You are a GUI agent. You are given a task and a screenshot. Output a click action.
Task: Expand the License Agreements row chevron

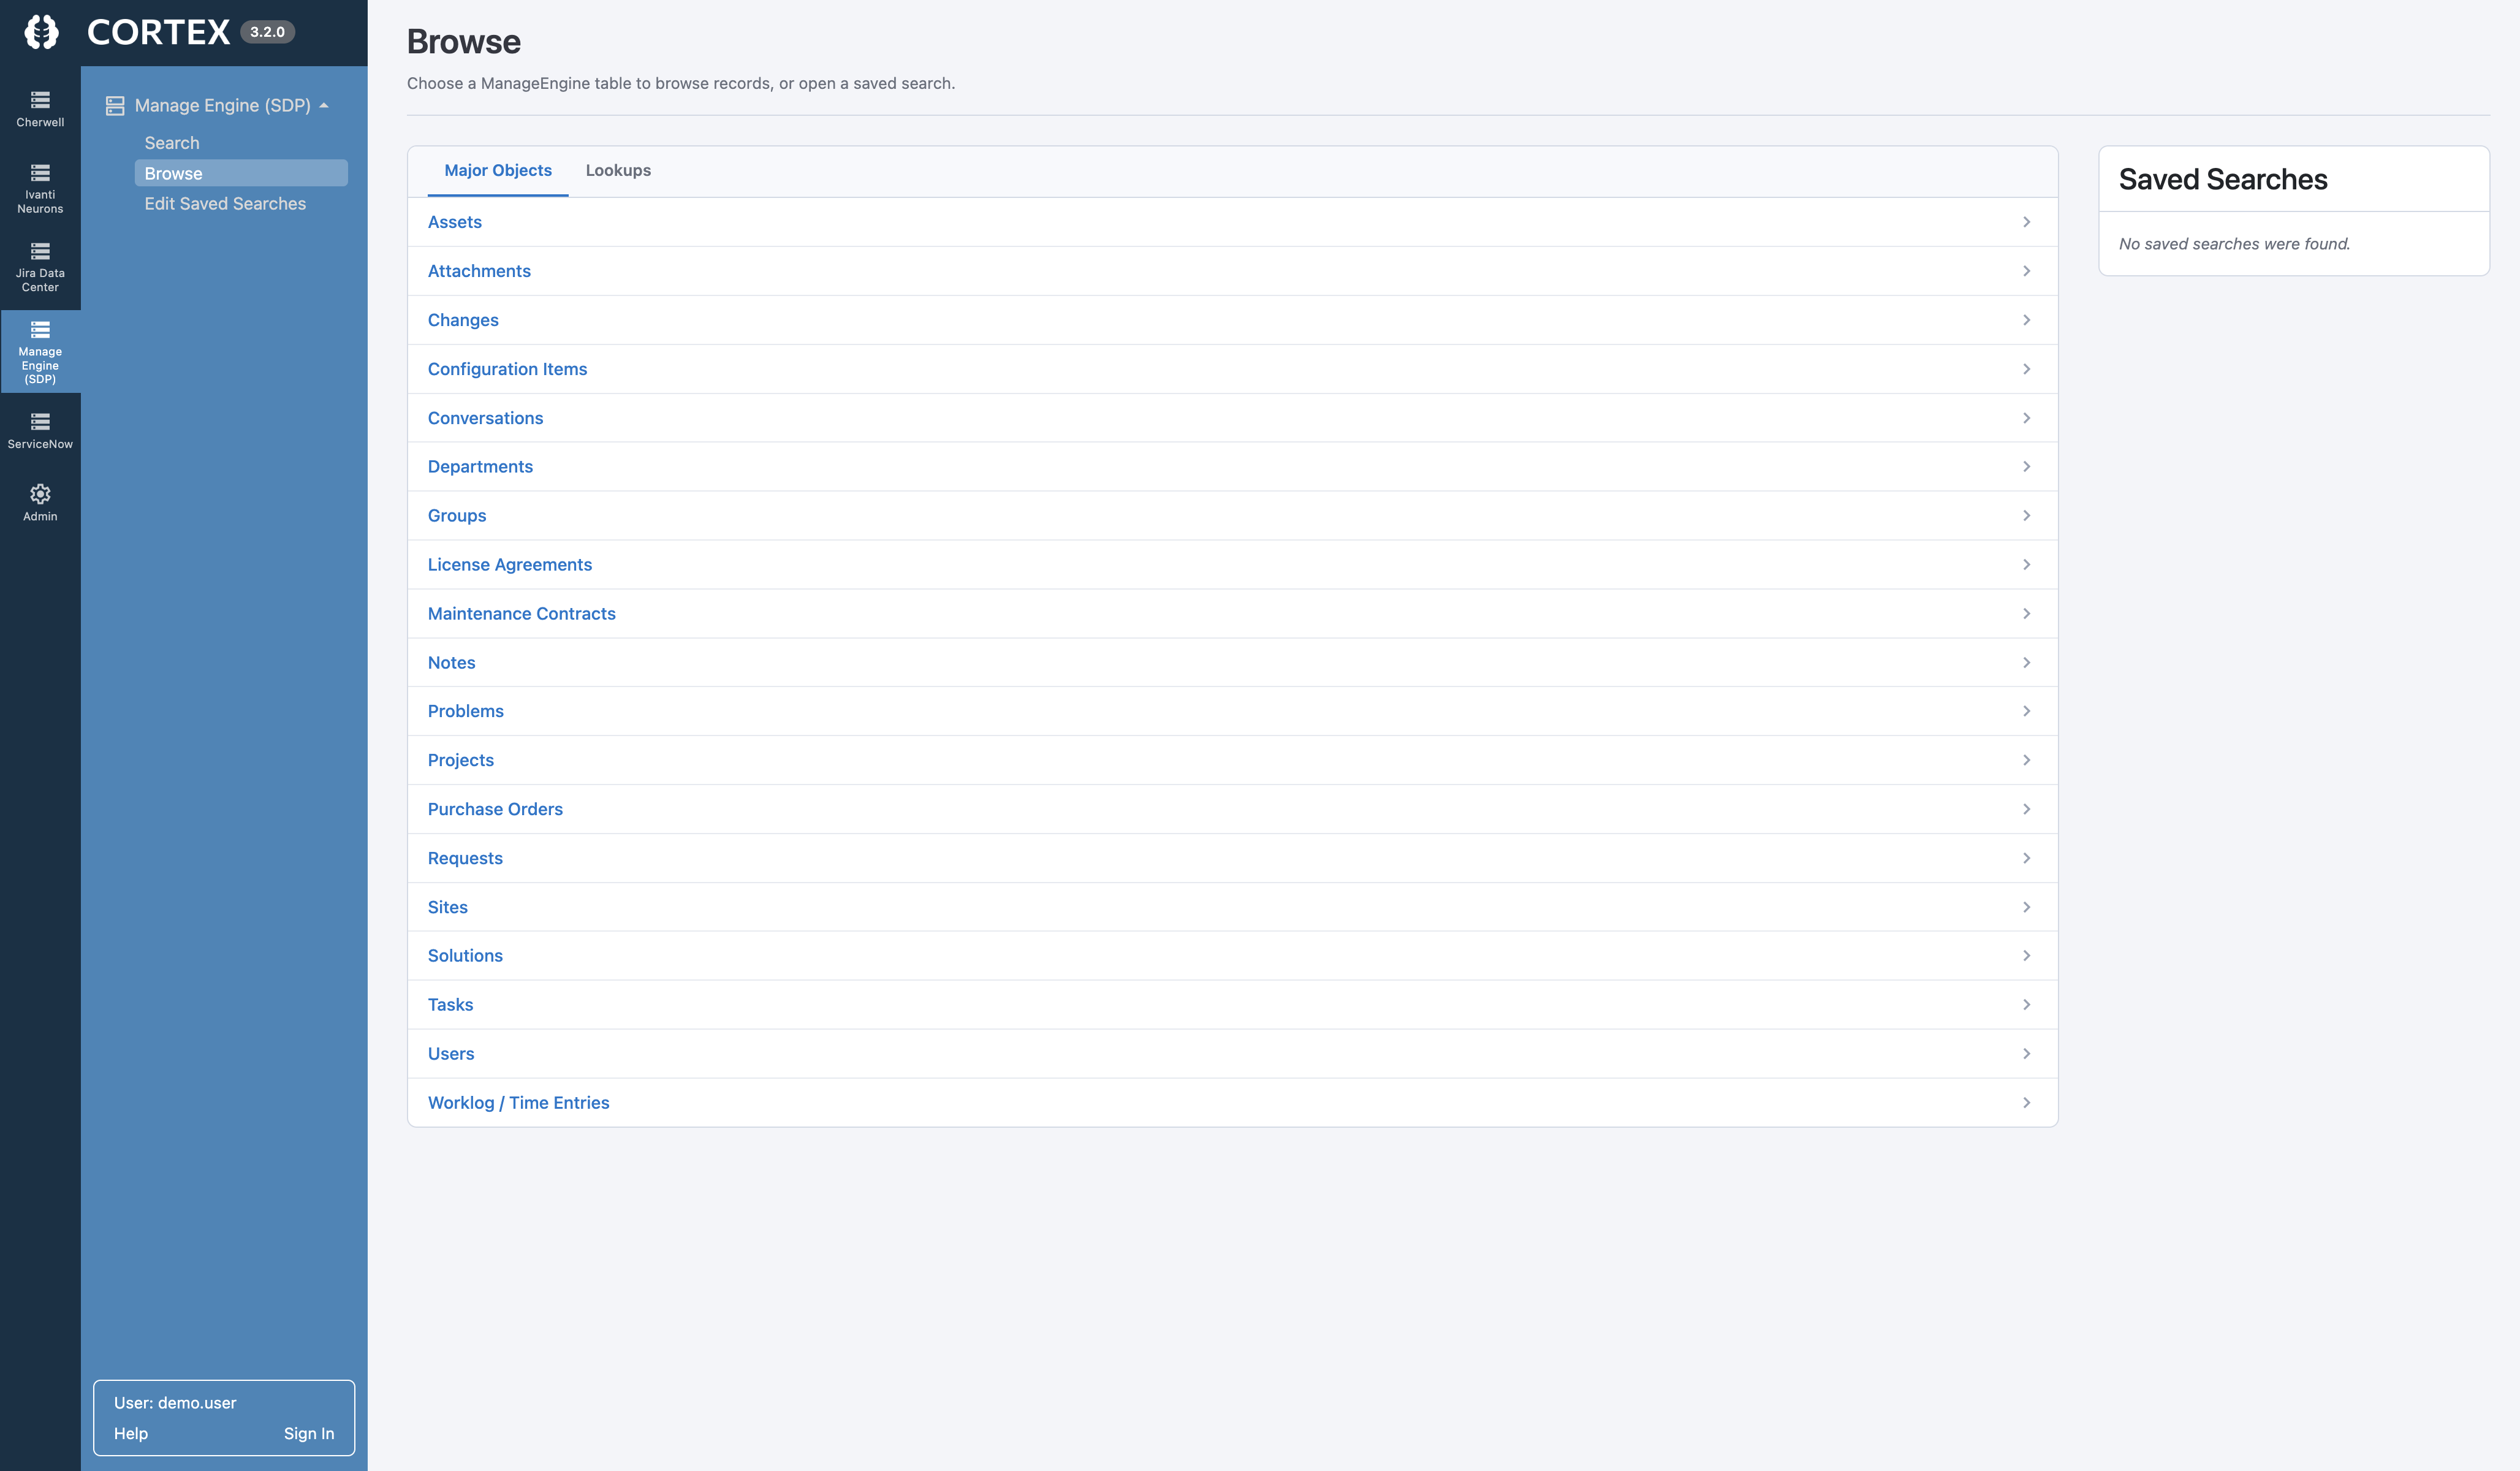(2026, 565)
